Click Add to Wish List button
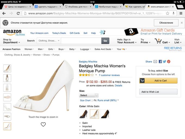 pyautogui.click(x=158, y=92)
